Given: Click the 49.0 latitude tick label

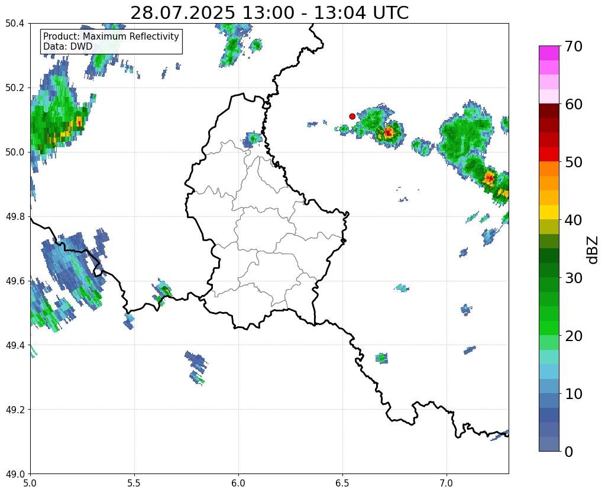Looking at the screenshot, I should 15,473.
